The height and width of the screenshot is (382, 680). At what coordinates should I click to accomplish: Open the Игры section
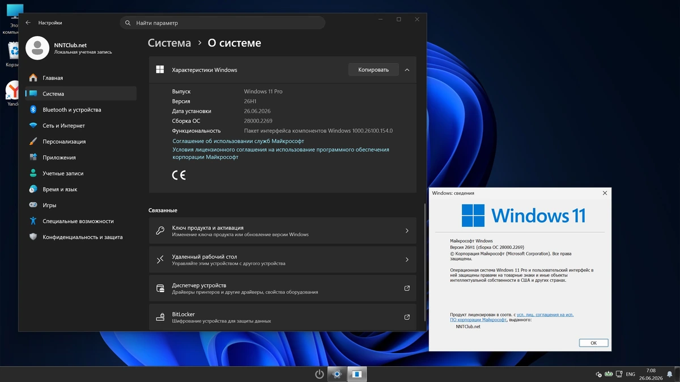coord(79,205)
